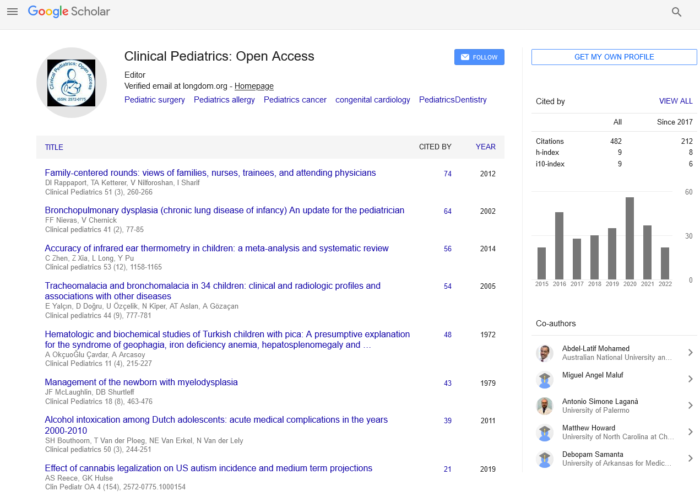
Task: Click the Google Scholar logo
Action: coord(69,12)
